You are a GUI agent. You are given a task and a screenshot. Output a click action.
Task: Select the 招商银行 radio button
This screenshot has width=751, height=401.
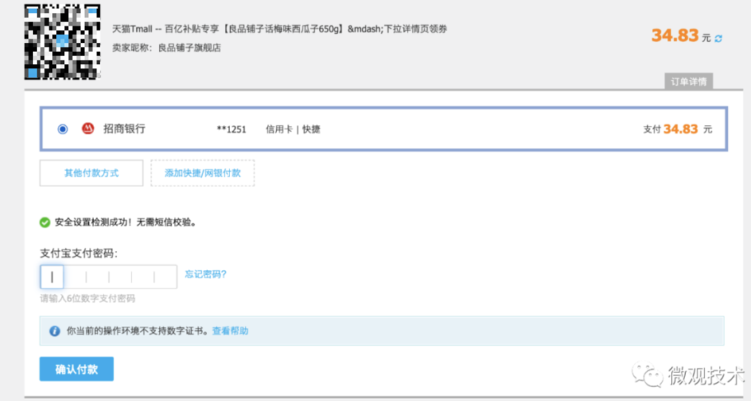pos(63,129)
